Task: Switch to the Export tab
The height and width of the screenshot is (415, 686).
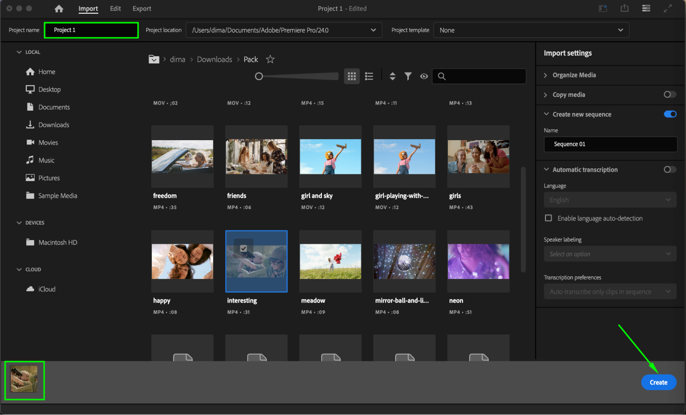Action: pos(142,9)
